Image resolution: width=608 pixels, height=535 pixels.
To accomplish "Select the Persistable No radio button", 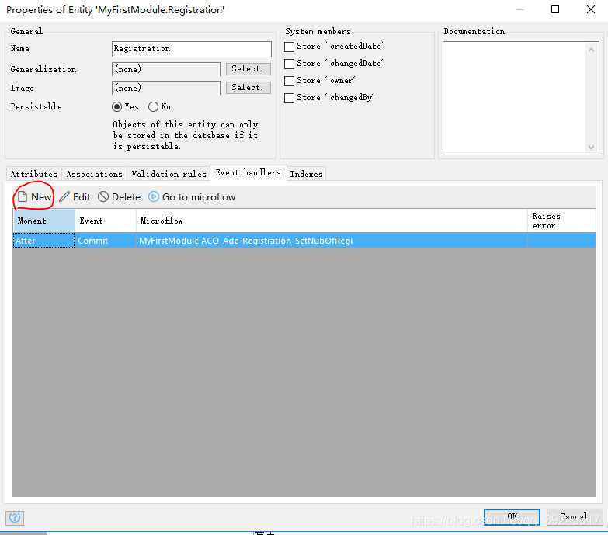I will [x=153, y=107].
